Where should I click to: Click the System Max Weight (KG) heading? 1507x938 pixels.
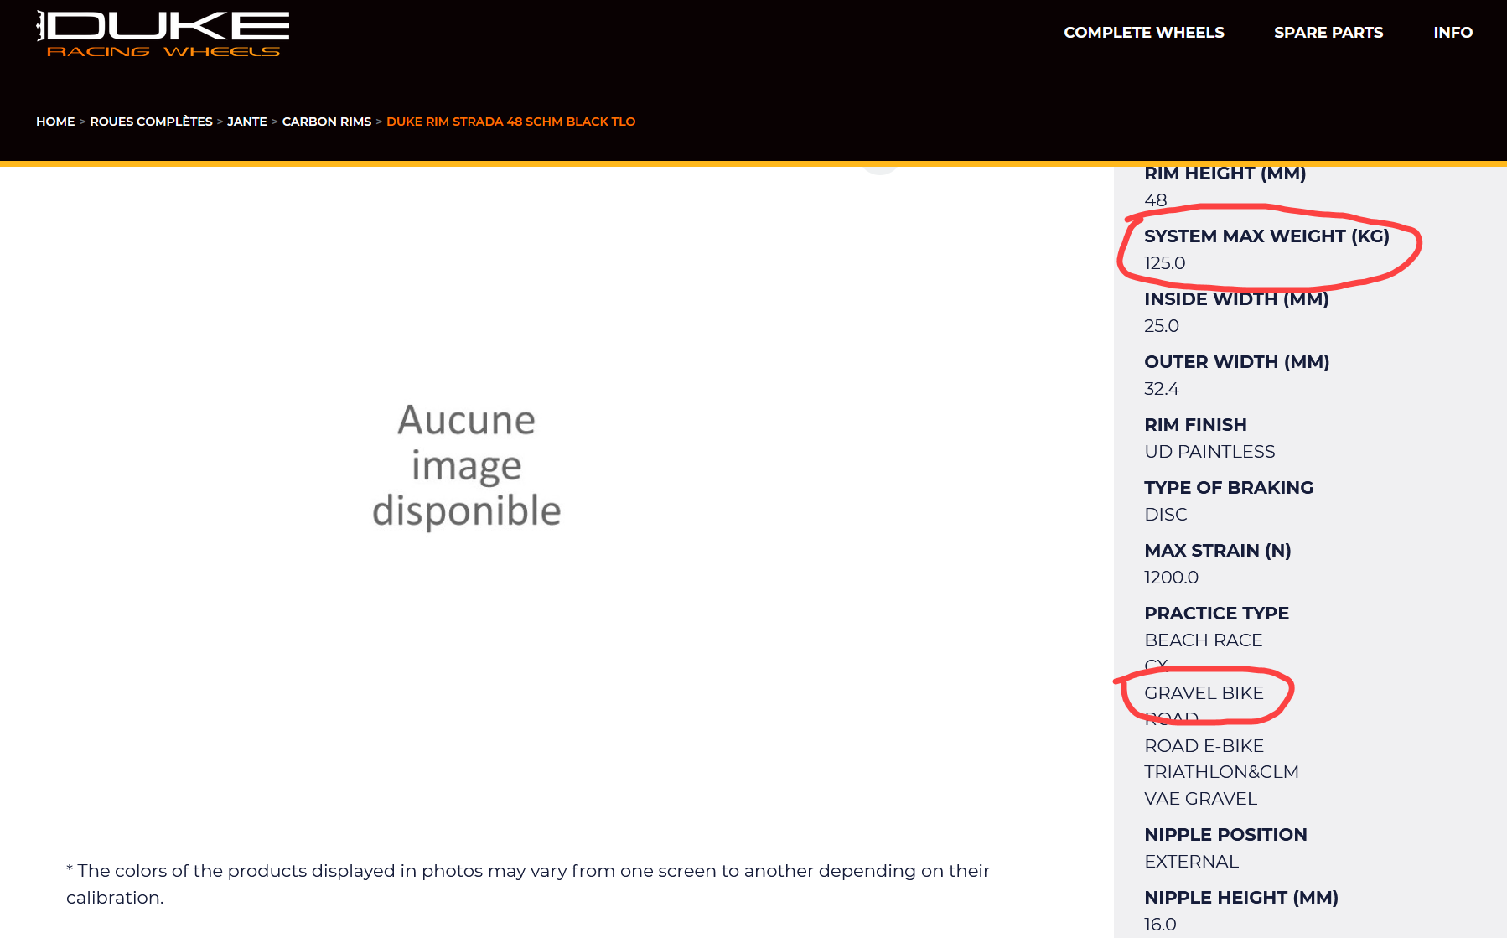(1266, 236)
